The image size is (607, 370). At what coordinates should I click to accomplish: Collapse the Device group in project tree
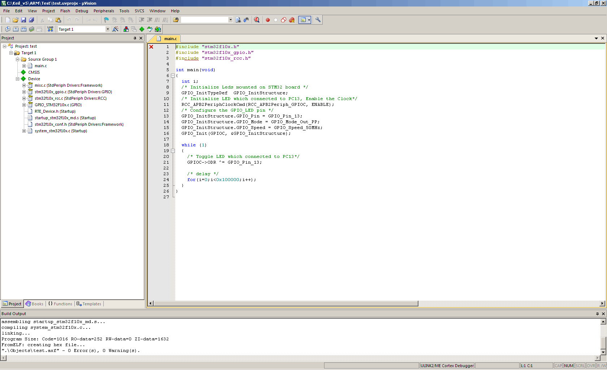(17, 79)
